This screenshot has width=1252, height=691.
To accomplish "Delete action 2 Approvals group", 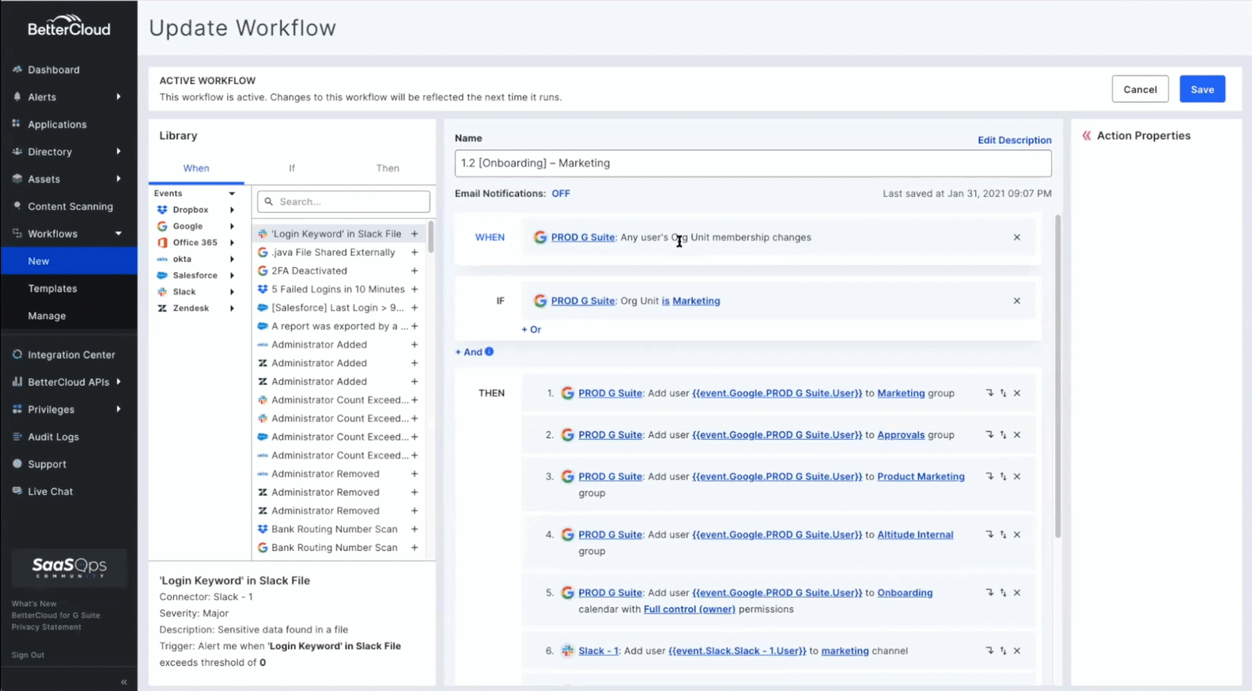I will (1017, 435).
